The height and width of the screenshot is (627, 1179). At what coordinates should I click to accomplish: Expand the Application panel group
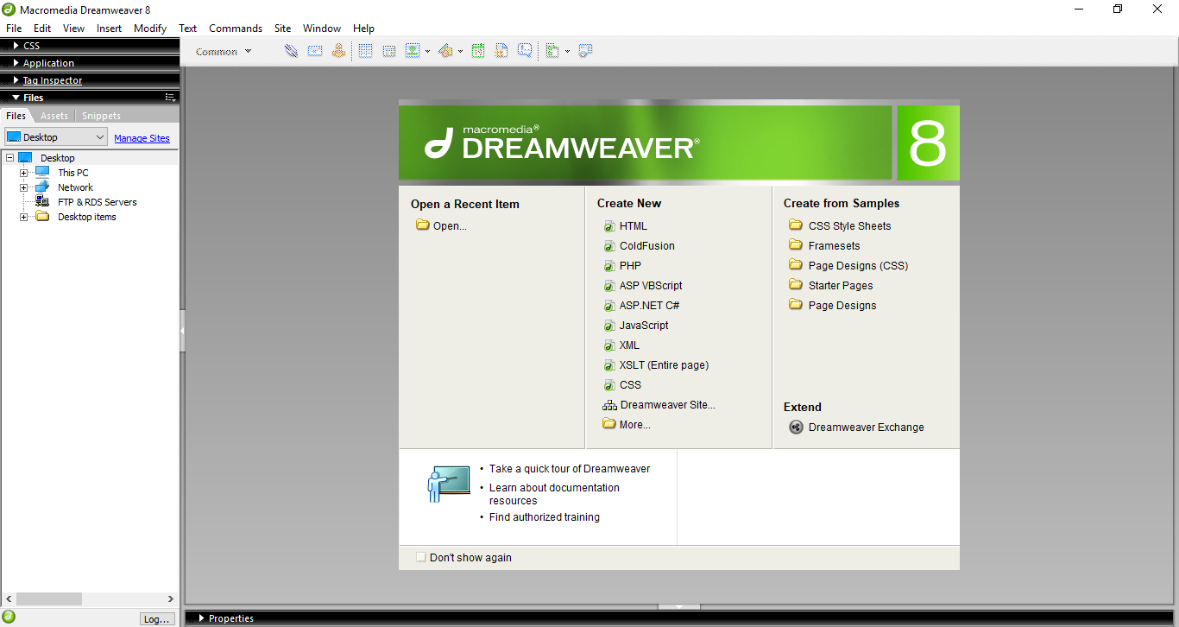pyautogui.click(x=16, y=62)
